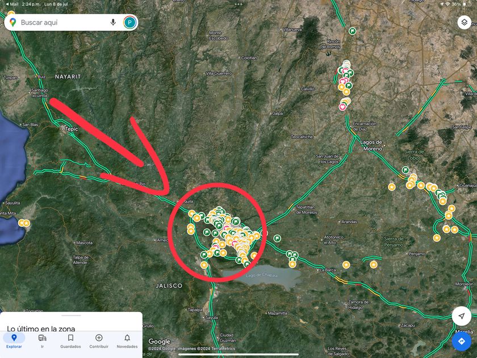The height and width of the screenshot is (358, 477).
Task: Tap the Calvillo town label
Action: coord(307,89)
